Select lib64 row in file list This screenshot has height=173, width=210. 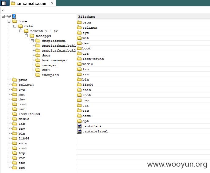click(x=143, y=85)
